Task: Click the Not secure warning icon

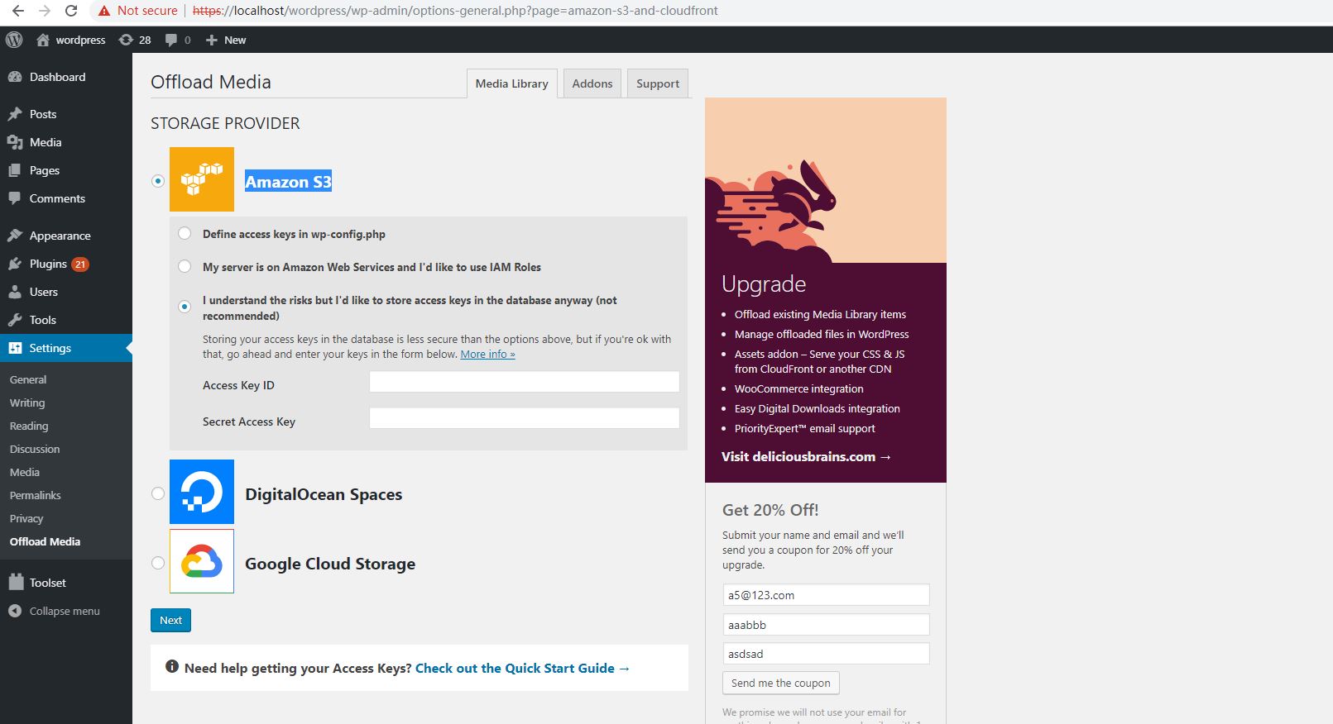Action: click(104, 11)
